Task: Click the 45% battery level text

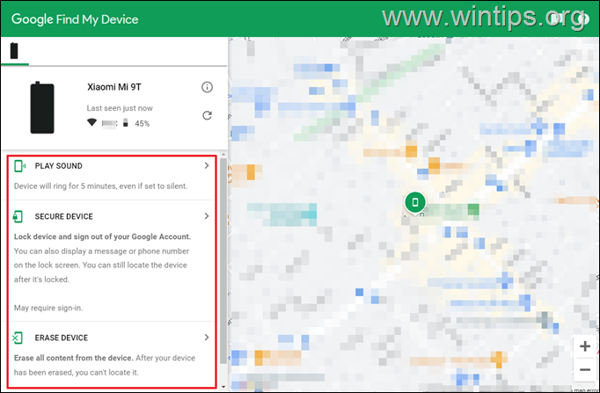Action: (142, 123)
